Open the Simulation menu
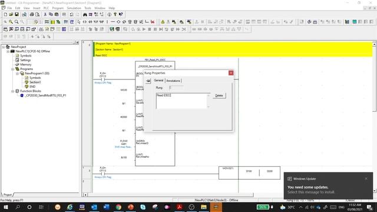 tap(74, 8)
